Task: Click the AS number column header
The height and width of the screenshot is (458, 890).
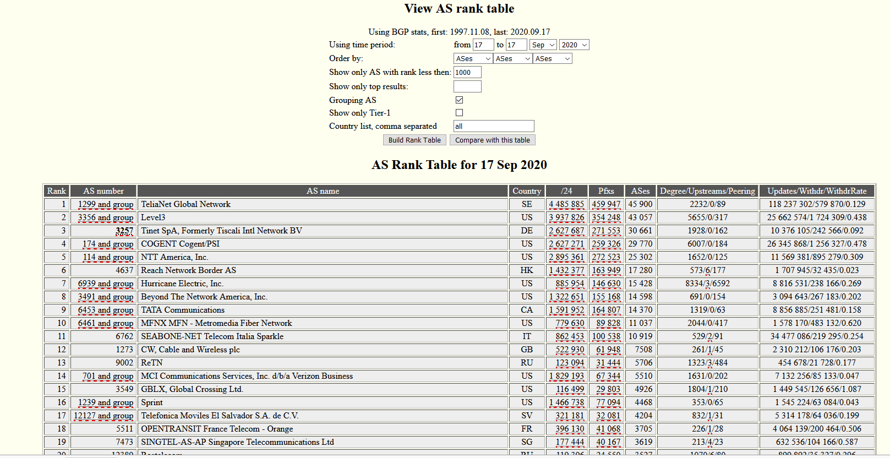Action: coord(103,191)
